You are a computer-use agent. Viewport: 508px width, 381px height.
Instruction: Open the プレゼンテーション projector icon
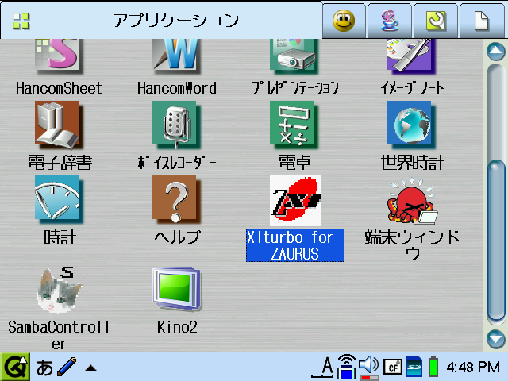[294, 55]
